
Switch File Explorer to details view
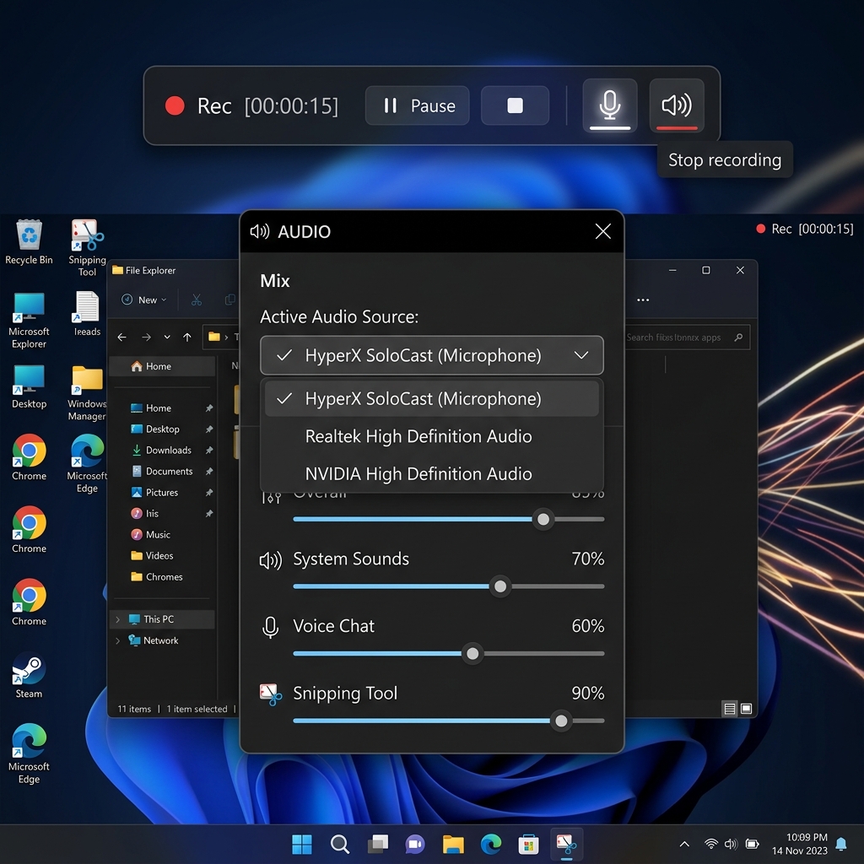pyautogui.click(x=730, y=709)
